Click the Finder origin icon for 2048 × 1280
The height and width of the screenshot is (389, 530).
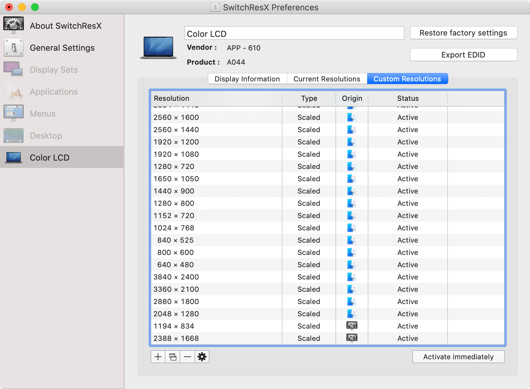point(352,314)
